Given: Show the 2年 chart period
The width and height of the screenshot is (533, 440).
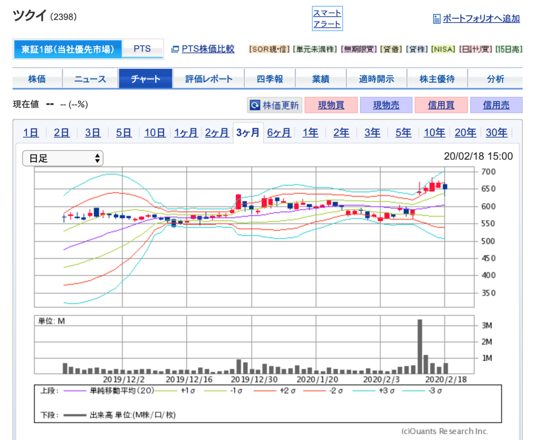Looking at the screenshot, I should (x=341, y=132).
